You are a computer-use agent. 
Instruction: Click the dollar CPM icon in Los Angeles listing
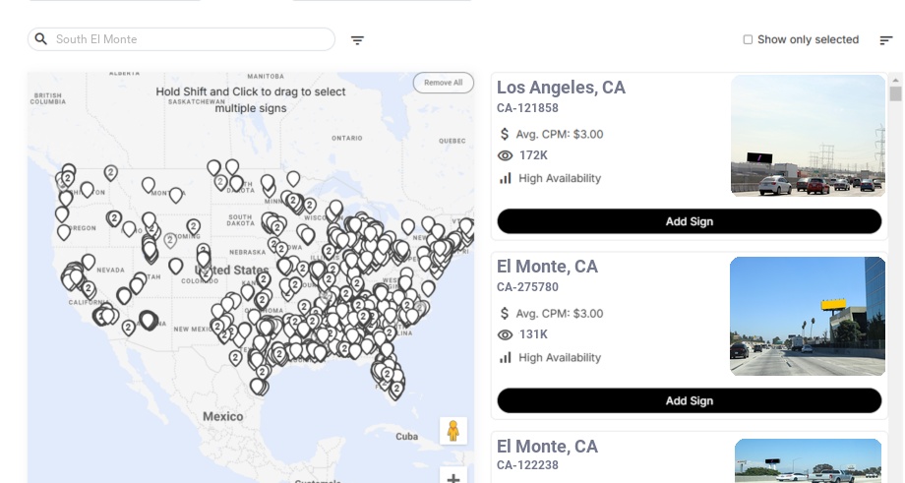pos(505,134)
